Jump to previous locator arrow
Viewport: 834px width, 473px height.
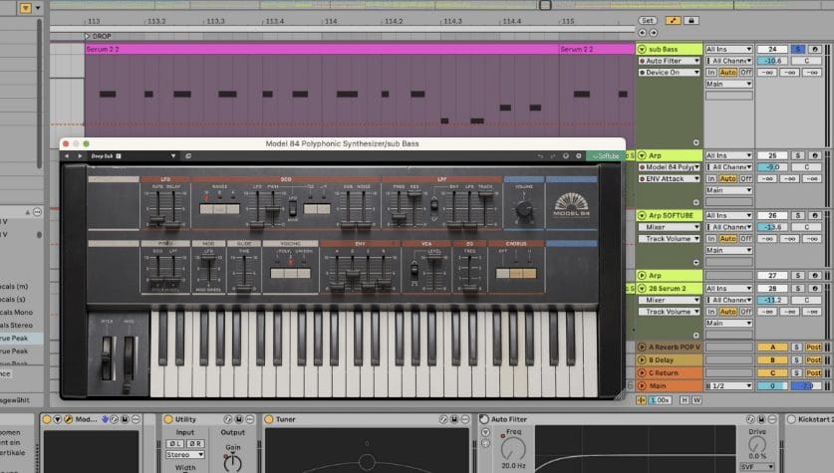[x=643, y=33]
